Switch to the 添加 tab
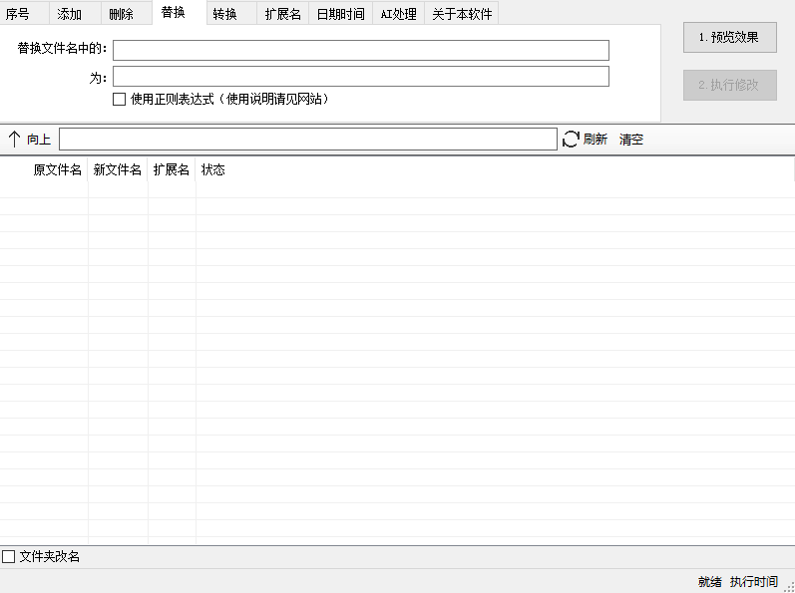The height and width of the screenshot is (593, 795). (x=76, y=13)
